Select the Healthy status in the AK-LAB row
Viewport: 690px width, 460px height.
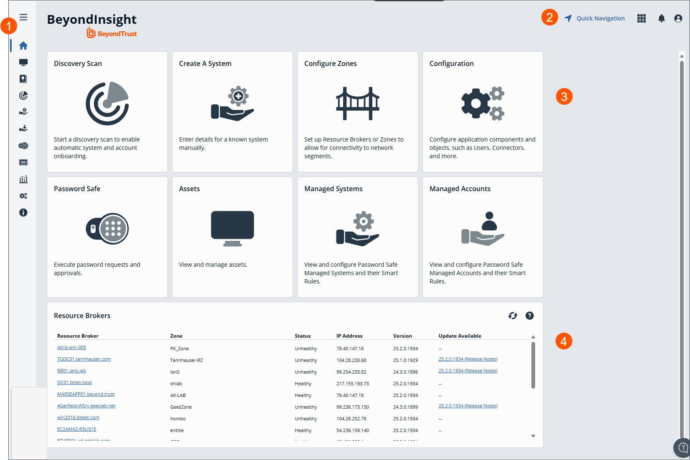click(303, 395)
